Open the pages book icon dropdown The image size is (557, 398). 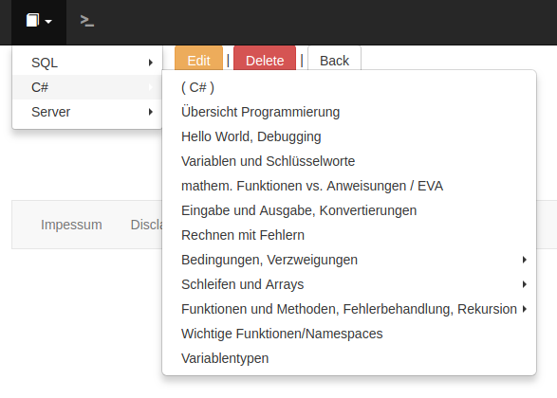pyautogui.click(x=39, y=21)
